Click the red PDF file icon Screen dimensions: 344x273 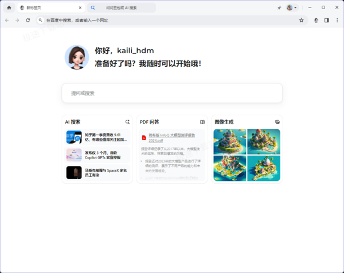(144, 137)
